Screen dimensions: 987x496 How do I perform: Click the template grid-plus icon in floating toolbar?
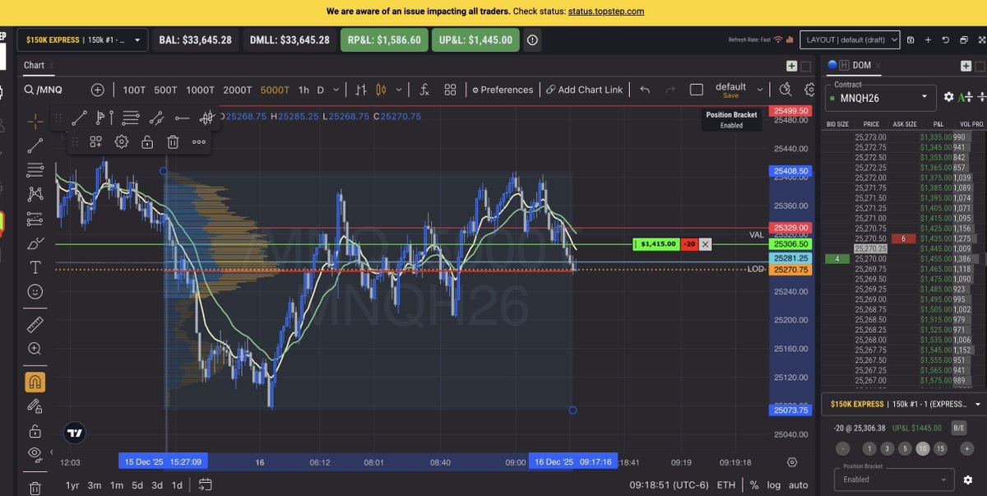(96, 141)
